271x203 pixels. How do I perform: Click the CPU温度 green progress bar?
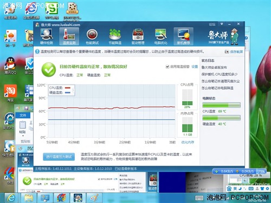pos(221,105)
